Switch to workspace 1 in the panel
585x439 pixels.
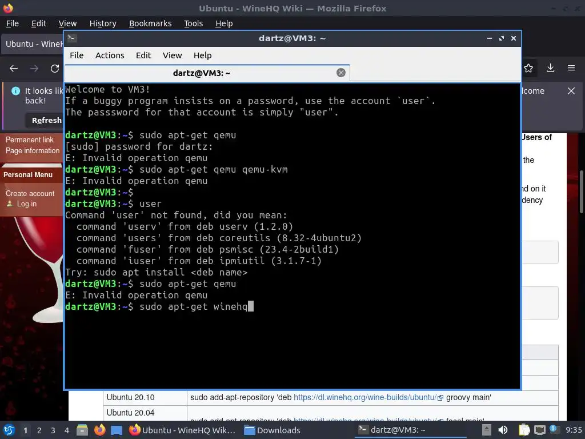[x=25, y=430]
